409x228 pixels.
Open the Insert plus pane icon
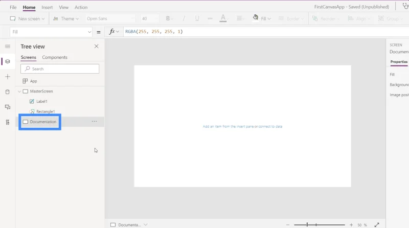click(8, 77)
